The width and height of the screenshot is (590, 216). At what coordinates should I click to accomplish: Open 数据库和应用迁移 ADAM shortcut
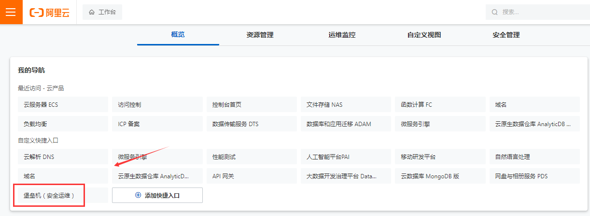[346, 124]
